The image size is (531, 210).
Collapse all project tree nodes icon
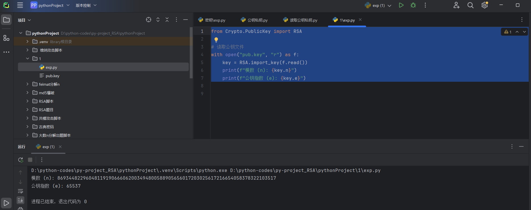(x=167, y=20)
